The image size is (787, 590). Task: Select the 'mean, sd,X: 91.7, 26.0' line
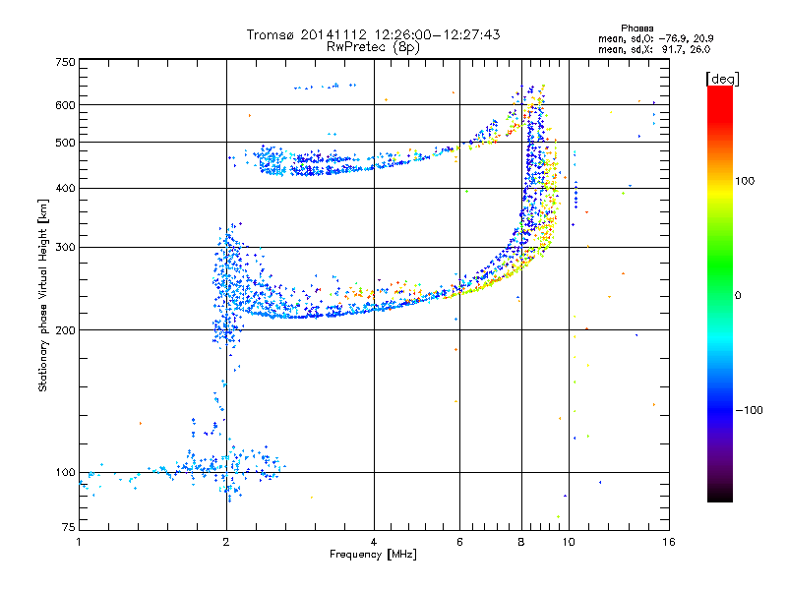(654, 49)
